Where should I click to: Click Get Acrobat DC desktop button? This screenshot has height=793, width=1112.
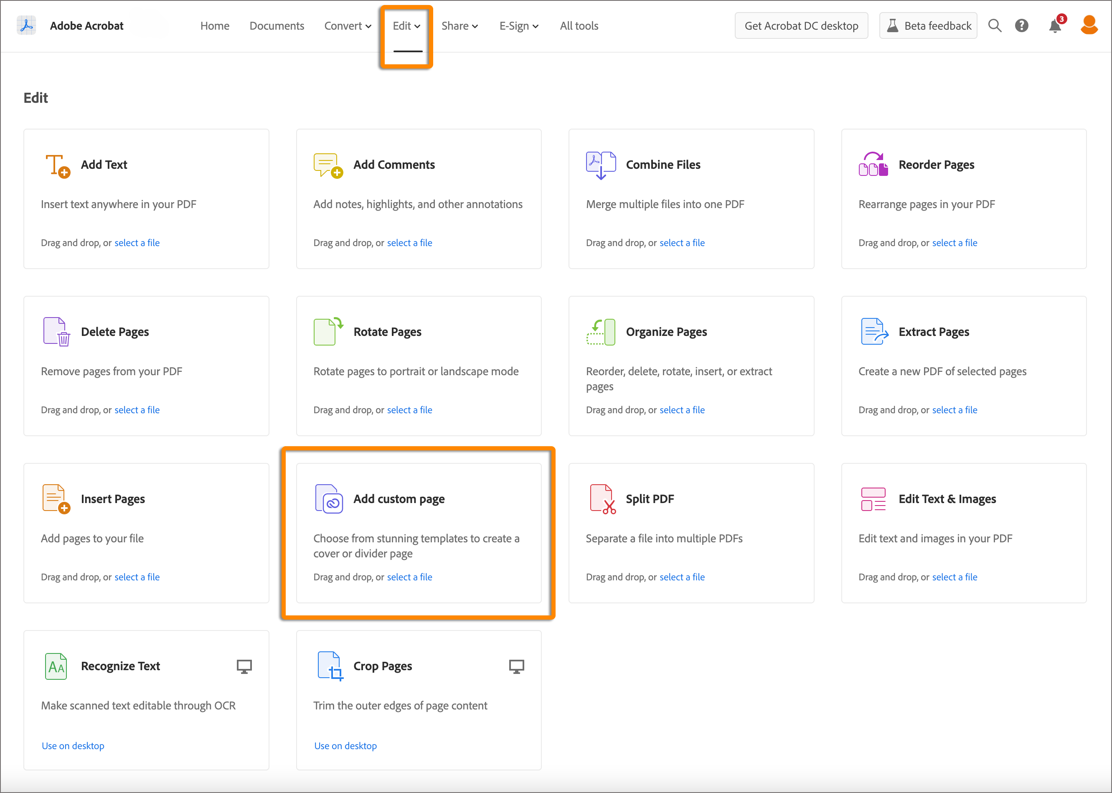click(801, 26)
